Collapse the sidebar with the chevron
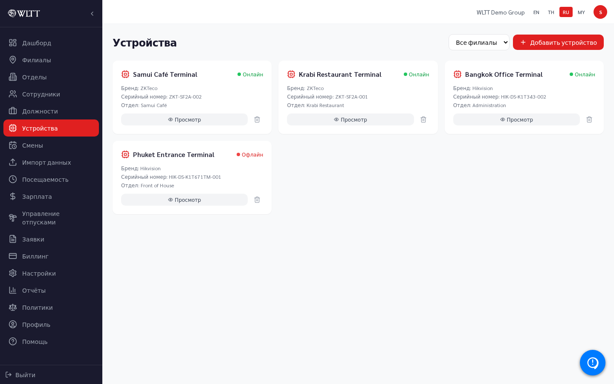The height and width of the screenshot is (384, 614). 92,14
